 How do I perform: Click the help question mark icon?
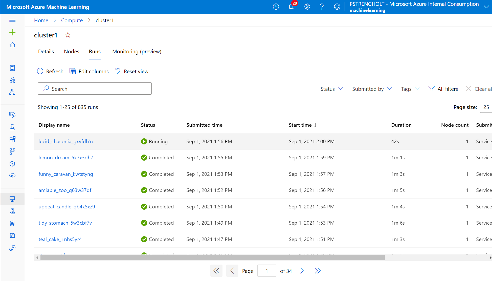tap(322, 7)
